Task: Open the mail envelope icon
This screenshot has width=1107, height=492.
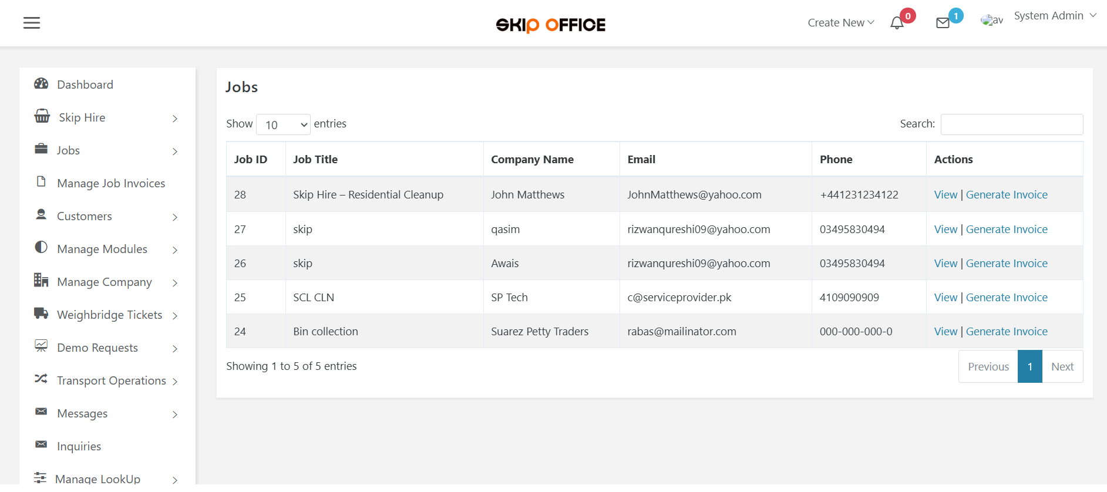Action: 943,23
